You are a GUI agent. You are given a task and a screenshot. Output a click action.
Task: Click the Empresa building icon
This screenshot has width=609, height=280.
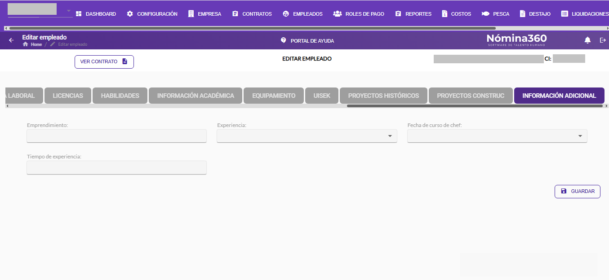[x=191, y=14]
